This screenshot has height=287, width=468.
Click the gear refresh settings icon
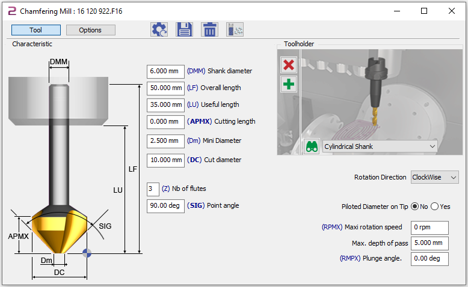pos(159,30)
